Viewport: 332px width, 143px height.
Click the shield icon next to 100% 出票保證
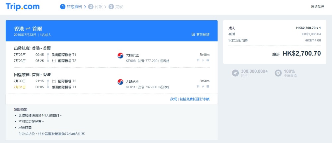(x=278, y=73)
